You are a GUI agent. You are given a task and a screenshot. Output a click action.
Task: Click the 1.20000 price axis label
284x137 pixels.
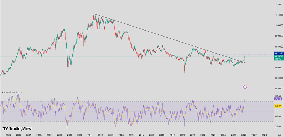coord(279,4)
